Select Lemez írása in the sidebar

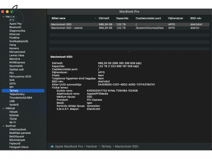[17, 55]
